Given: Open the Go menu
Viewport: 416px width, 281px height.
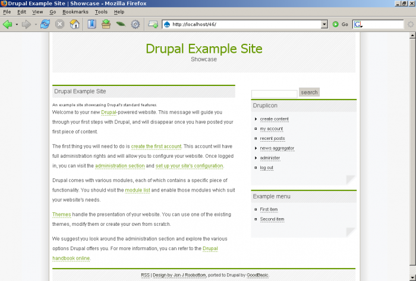Looking at the screenshot, I should pyautogui.click(x=52, y=12).
